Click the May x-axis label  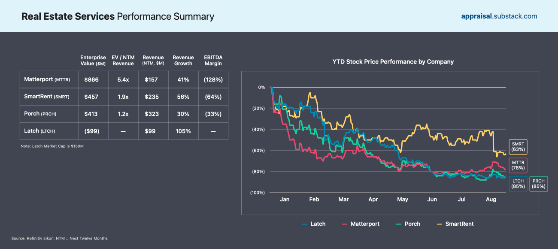pyautogui.click(x=403, y=200)
